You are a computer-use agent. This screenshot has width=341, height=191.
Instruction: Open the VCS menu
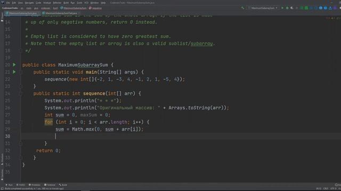pos(86,3)
